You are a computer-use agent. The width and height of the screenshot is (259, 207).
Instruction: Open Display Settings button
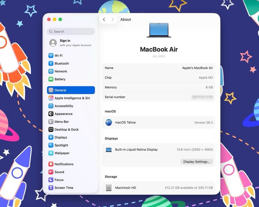pos(196,161)
